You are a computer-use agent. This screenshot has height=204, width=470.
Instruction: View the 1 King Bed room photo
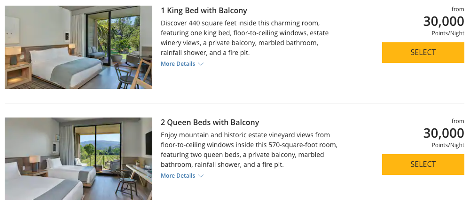(78, 47)
